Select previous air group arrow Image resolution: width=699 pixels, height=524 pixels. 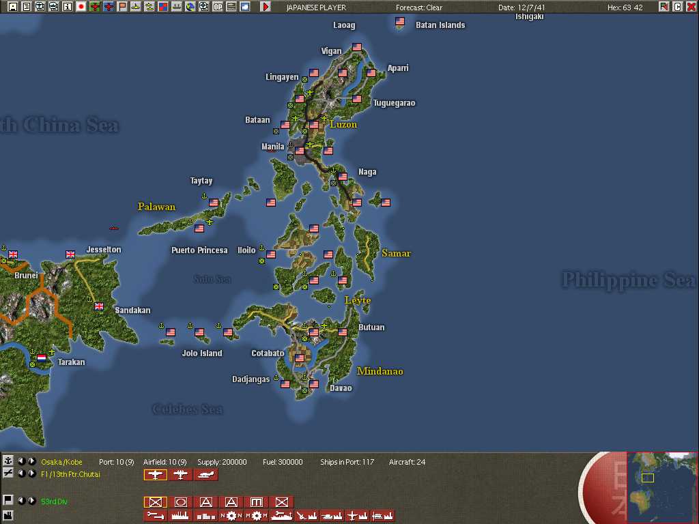pyautogui.click(x=22, y=474)
